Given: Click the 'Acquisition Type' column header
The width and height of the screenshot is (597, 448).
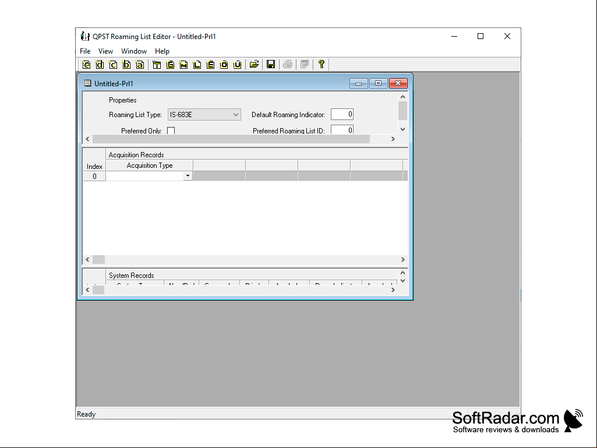Looking at the screenshot, I should coord(150,165).
